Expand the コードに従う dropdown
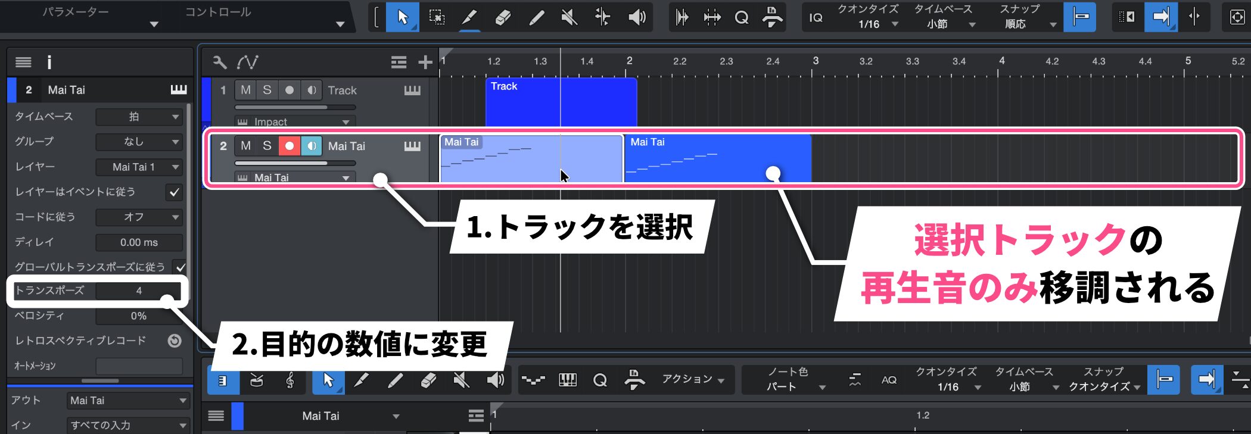 139,217
